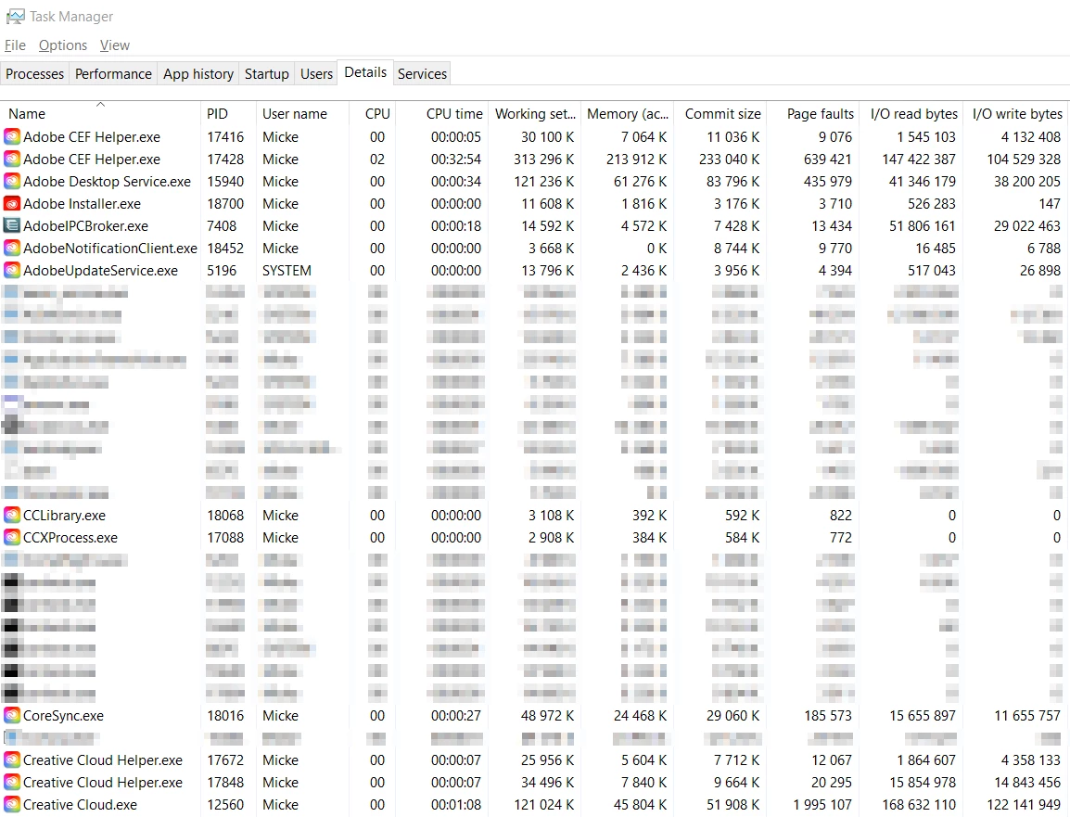The image size is (1070, 817).
Task: Sort by I/O write bytes column header
Action: tap(1017, 114)
